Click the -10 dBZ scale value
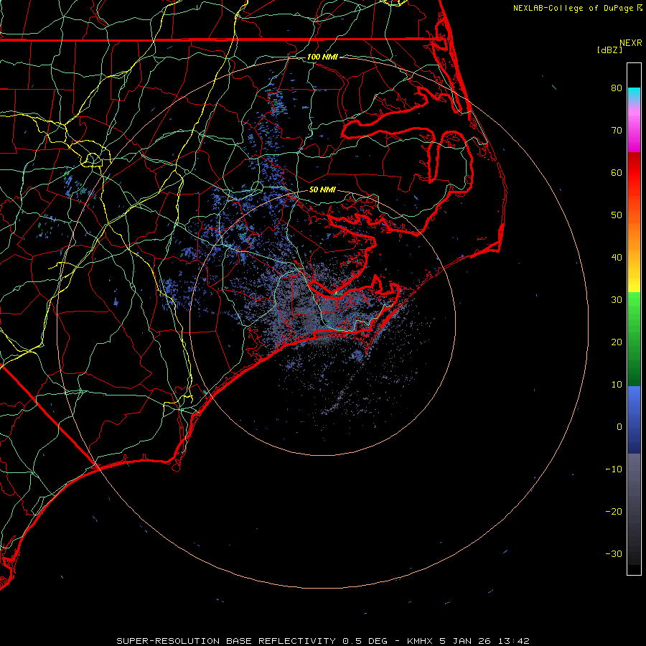The image size is (646, 646). (x=614, y=469)
